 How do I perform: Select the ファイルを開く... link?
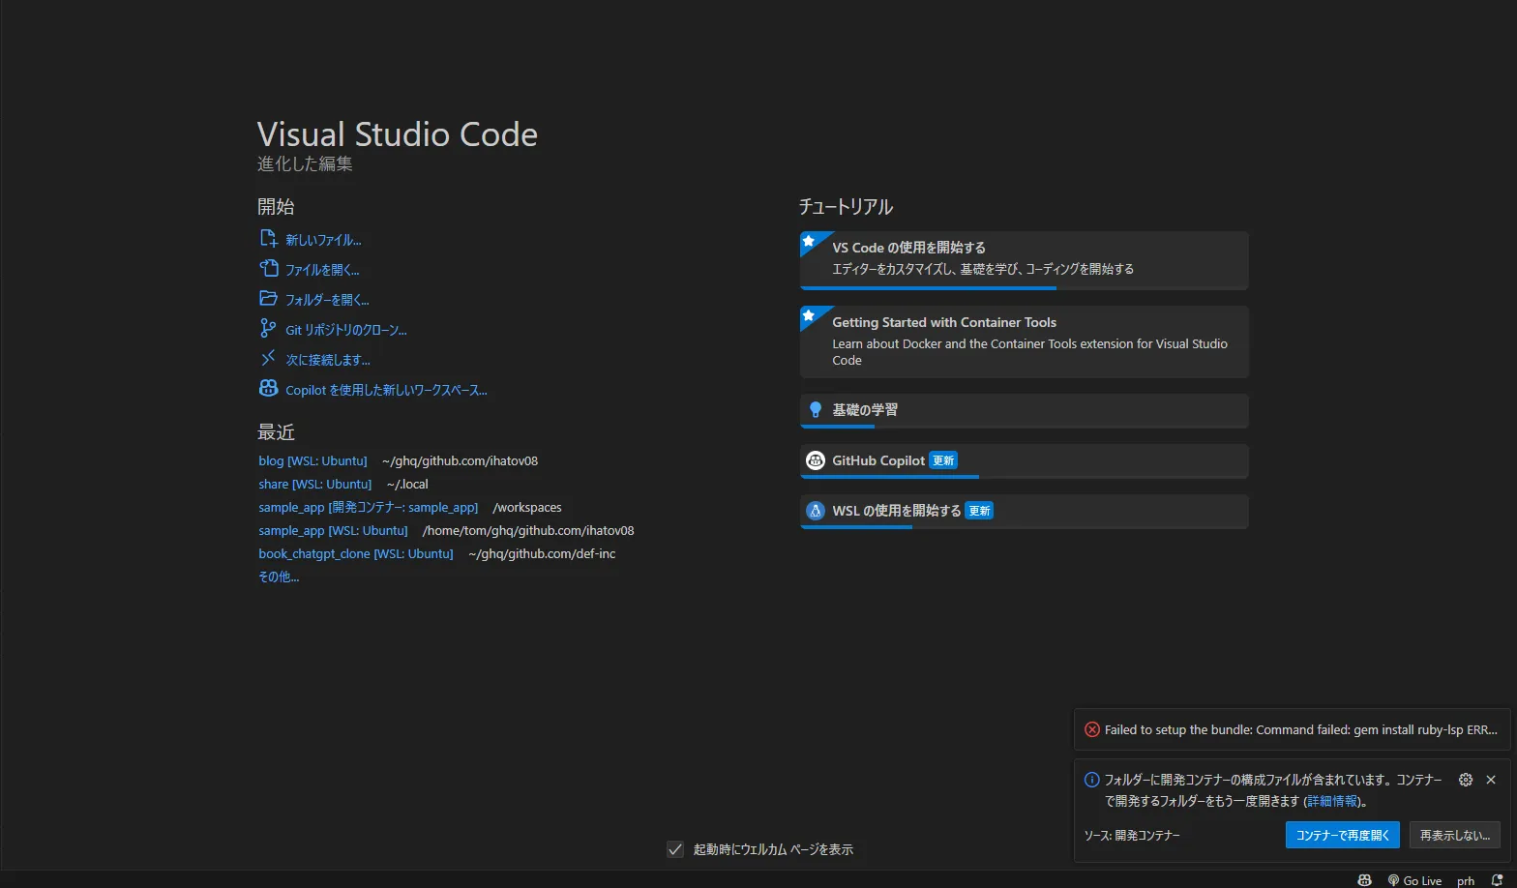(322, 270)
